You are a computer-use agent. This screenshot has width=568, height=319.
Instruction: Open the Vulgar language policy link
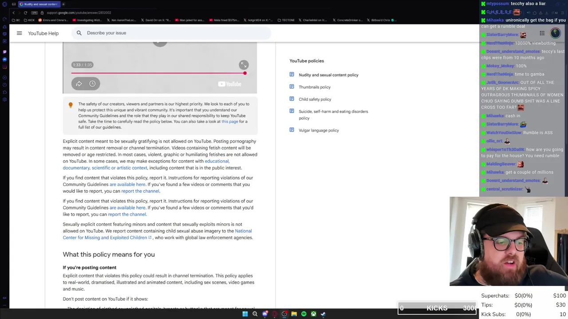point(319,130)
